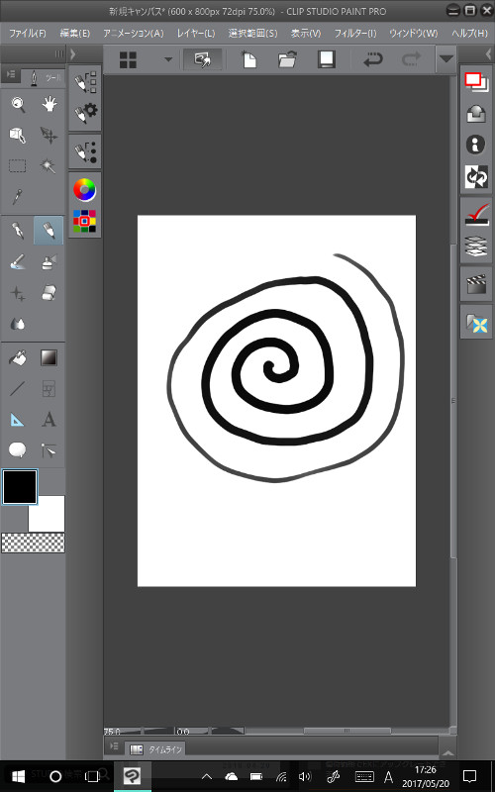This screenshot has height=792, width=495.
Task: Select the Pen tool
Action: click(18, 231)
